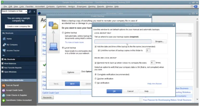This screenshot has width=200, height=107.
Task: Click Cancel in Backup Options
Action: point(130,91)
